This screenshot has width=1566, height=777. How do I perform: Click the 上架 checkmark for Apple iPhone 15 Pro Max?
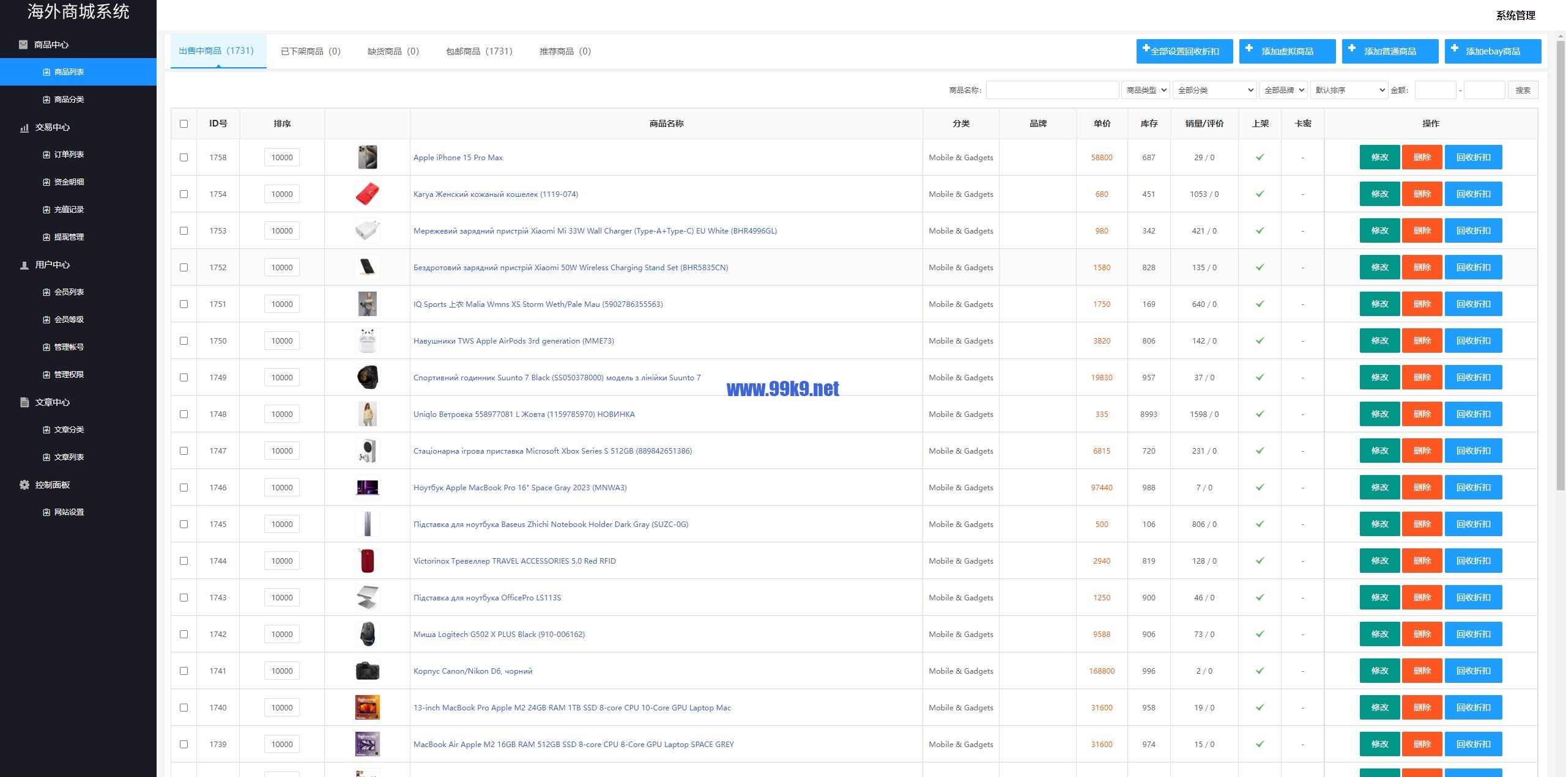pos(1260,157)
